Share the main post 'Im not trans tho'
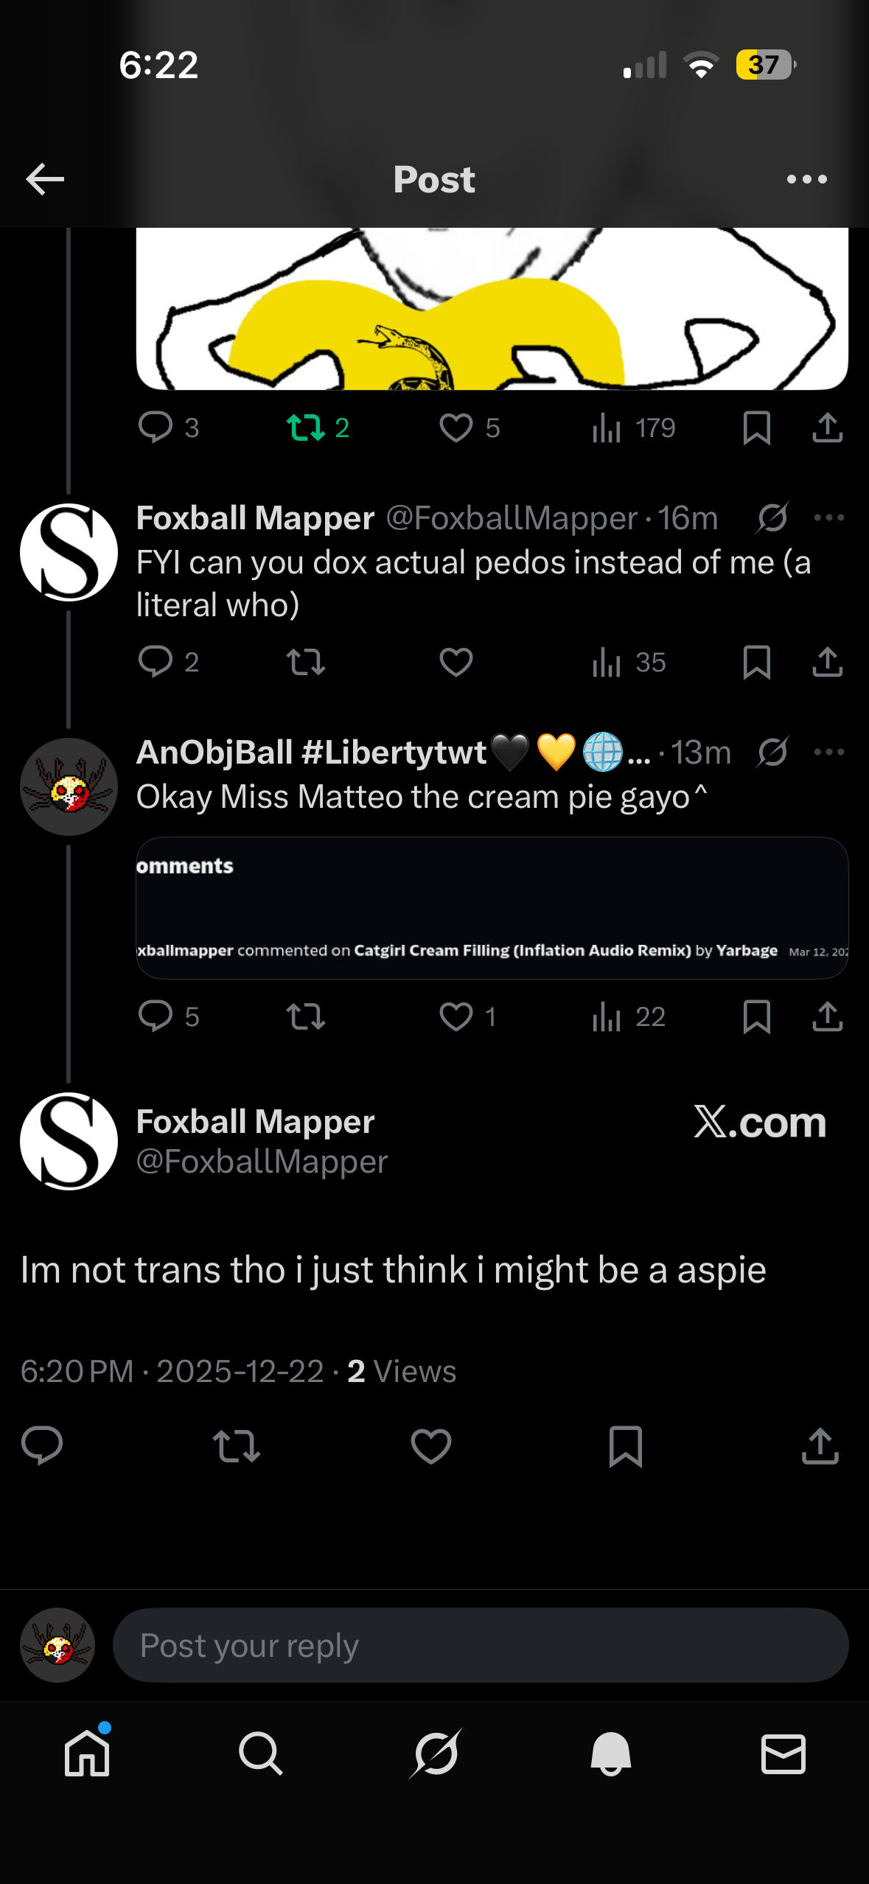The image size is (869, 1884). [x=820, y=1445]
